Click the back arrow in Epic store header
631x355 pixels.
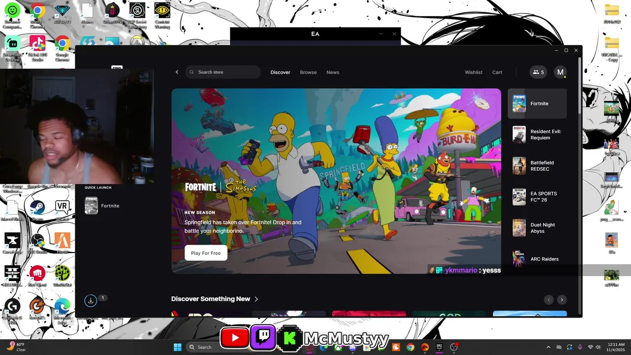click(x=177, y=72)
